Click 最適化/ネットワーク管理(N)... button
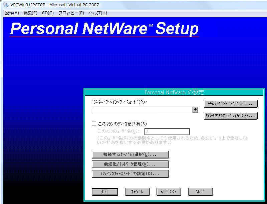 (130, 164)
